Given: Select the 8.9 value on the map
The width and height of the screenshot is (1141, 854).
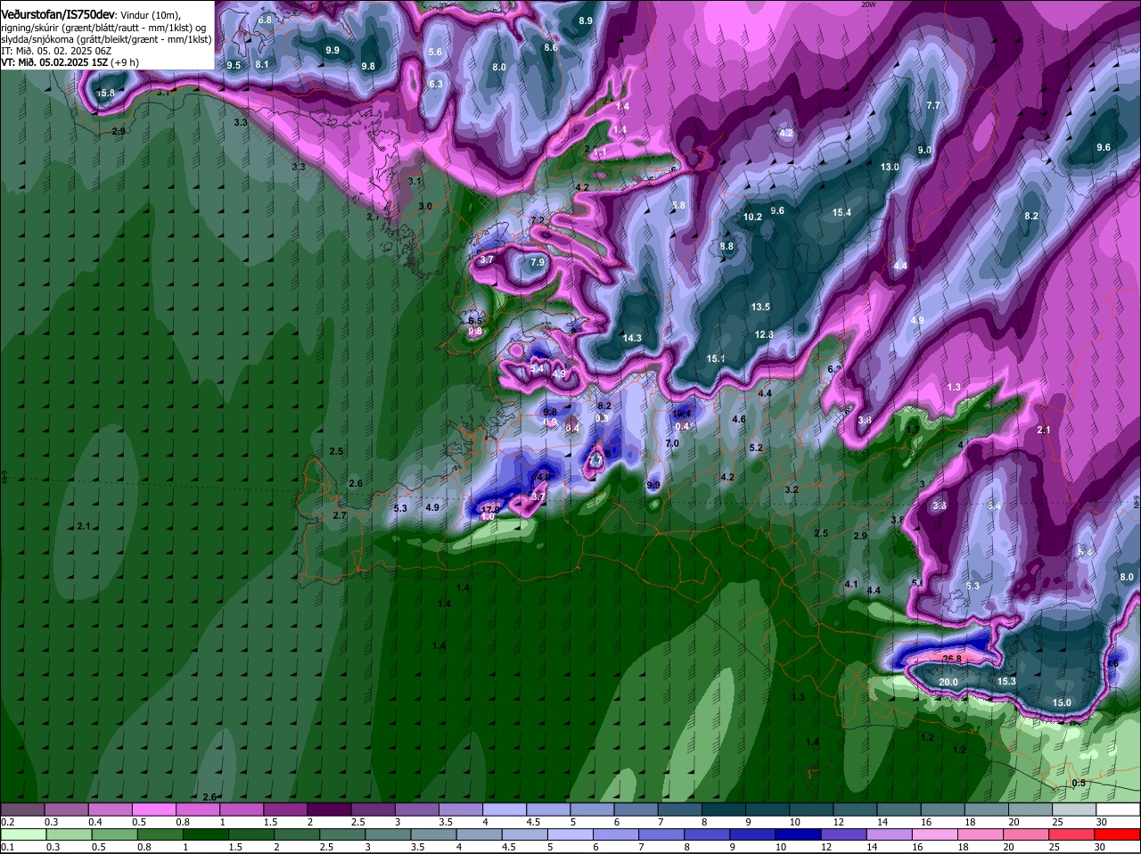Looking at the screenshot, I should (586, 20).
